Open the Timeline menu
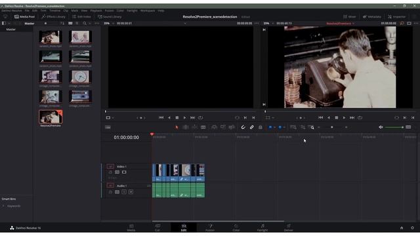The height and width of the screenshot is (236, 420). (55, 10)
